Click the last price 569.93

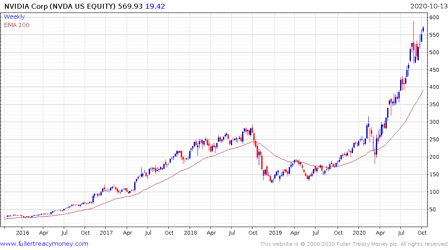click(130, 6)
